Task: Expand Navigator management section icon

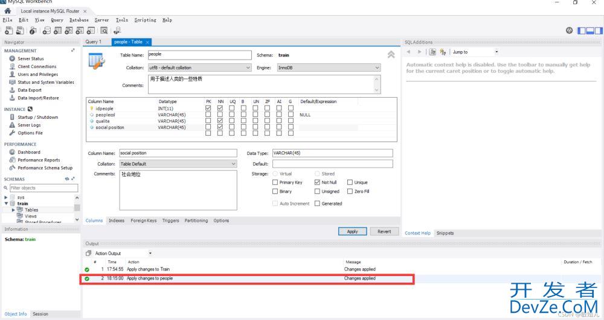Action: [73, 51]
